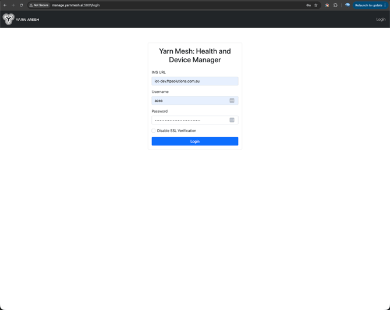The height and width of the screenshot is (310, 390).
Task: Click Relaunch to update button
Action: 368,5
